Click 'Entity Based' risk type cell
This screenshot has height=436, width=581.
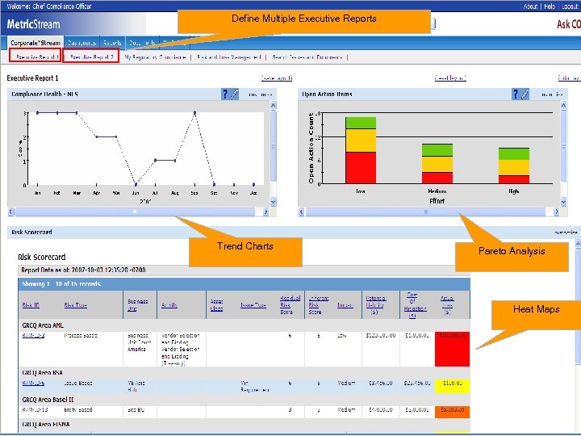click(77, 409)
